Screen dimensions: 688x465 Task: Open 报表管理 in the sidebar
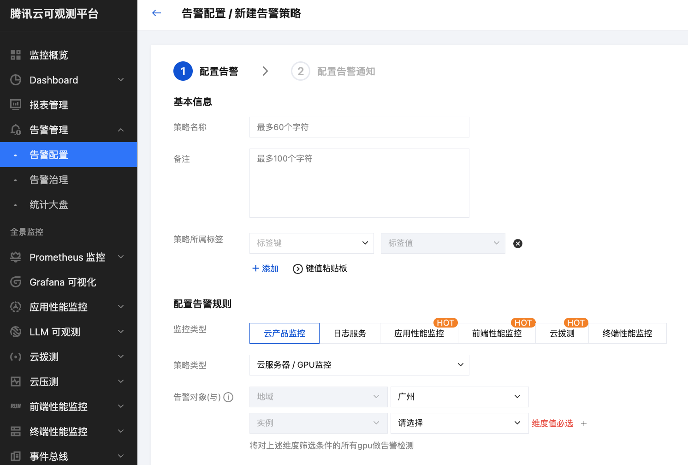(x=69, y=105)
